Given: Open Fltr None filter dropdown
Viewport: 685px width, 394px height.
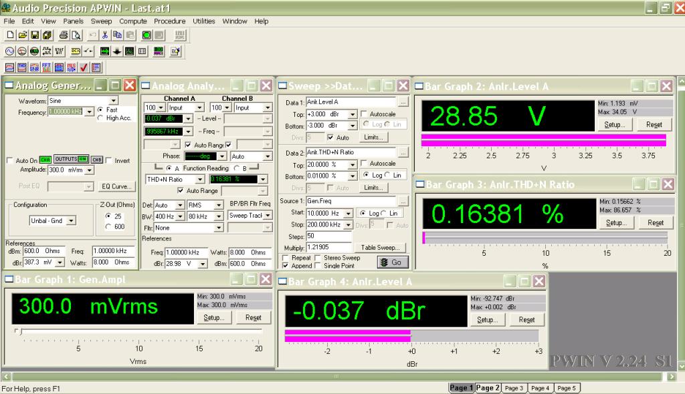Looking at the screenshot, I should [x=219, y=228].
